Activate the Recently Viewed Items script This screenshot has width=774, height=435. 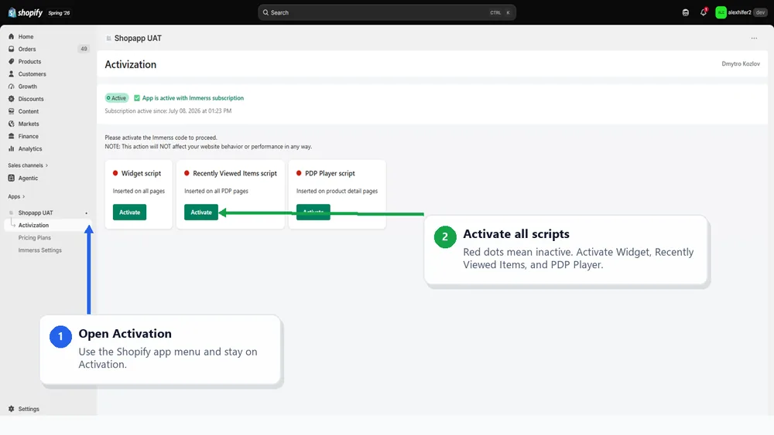[x=201, y=212]
